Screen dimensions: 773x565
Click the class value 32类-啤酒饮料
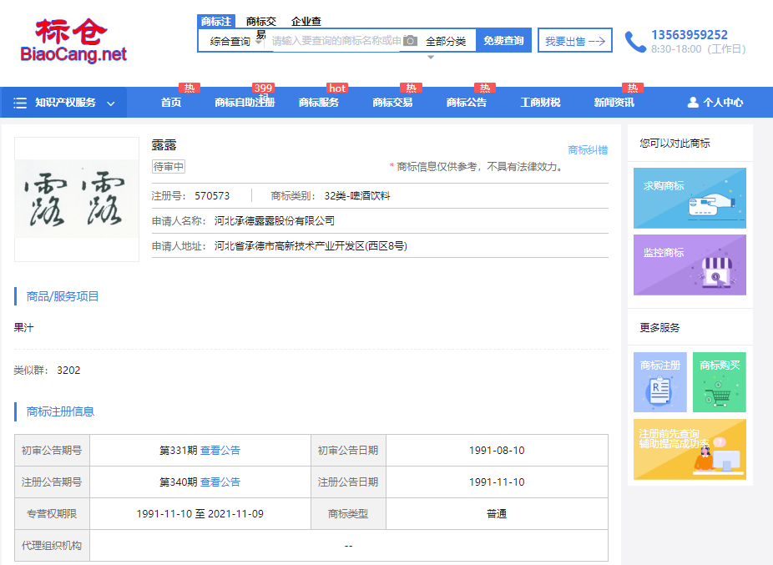click(357, 196)
